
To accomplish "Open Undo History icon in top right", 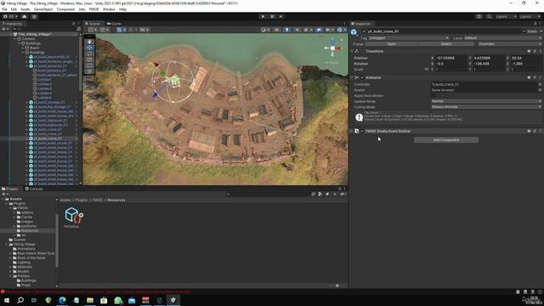I will 479,17.
